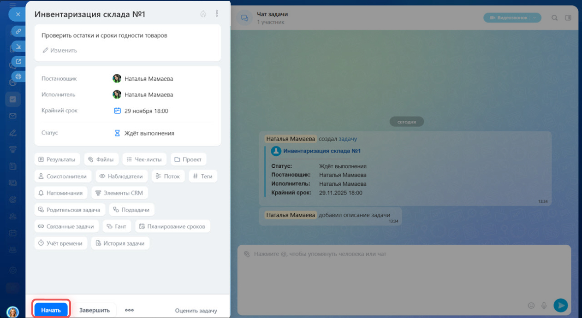Screen dimensions: 582x318
Task: Click the 1 участник subtitle in chat
Action: tap(271, 22)
